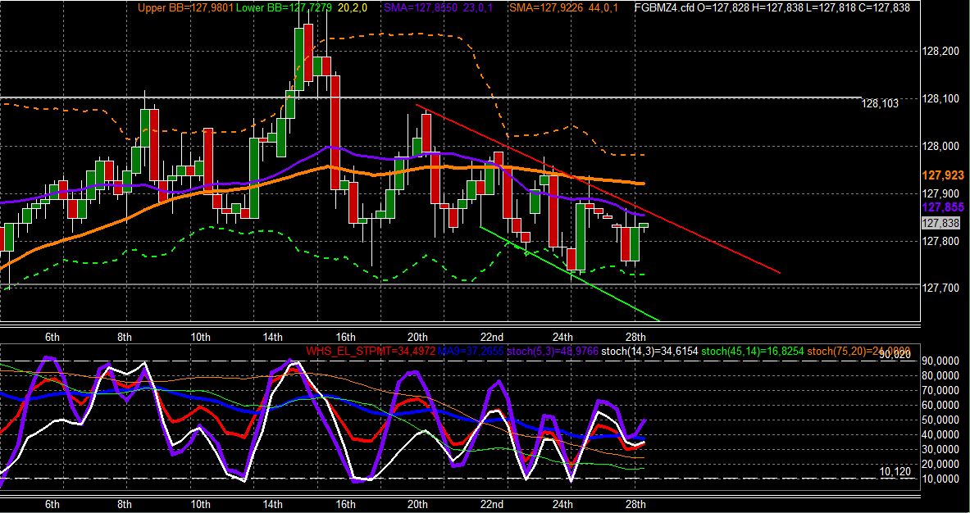Click the orange 127,923 SMA price tag
Viewport: 970px width, 513px height.
pos(943,175)
